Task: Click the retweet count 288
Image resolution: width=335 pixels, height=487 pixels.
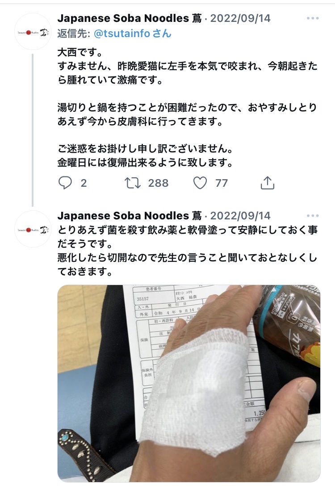Action: tap(158, 183)
